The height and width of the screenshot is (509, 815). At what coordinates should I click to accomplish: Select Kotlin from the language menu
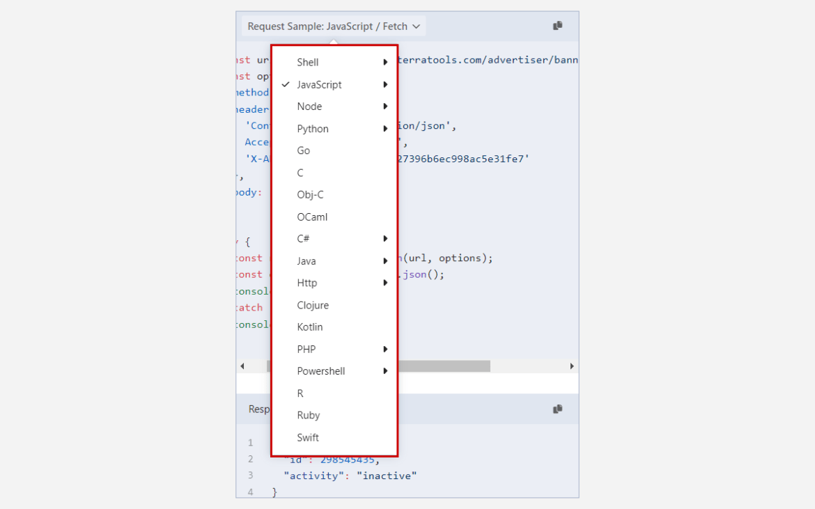pyautogui.click(x=310, y=327)
